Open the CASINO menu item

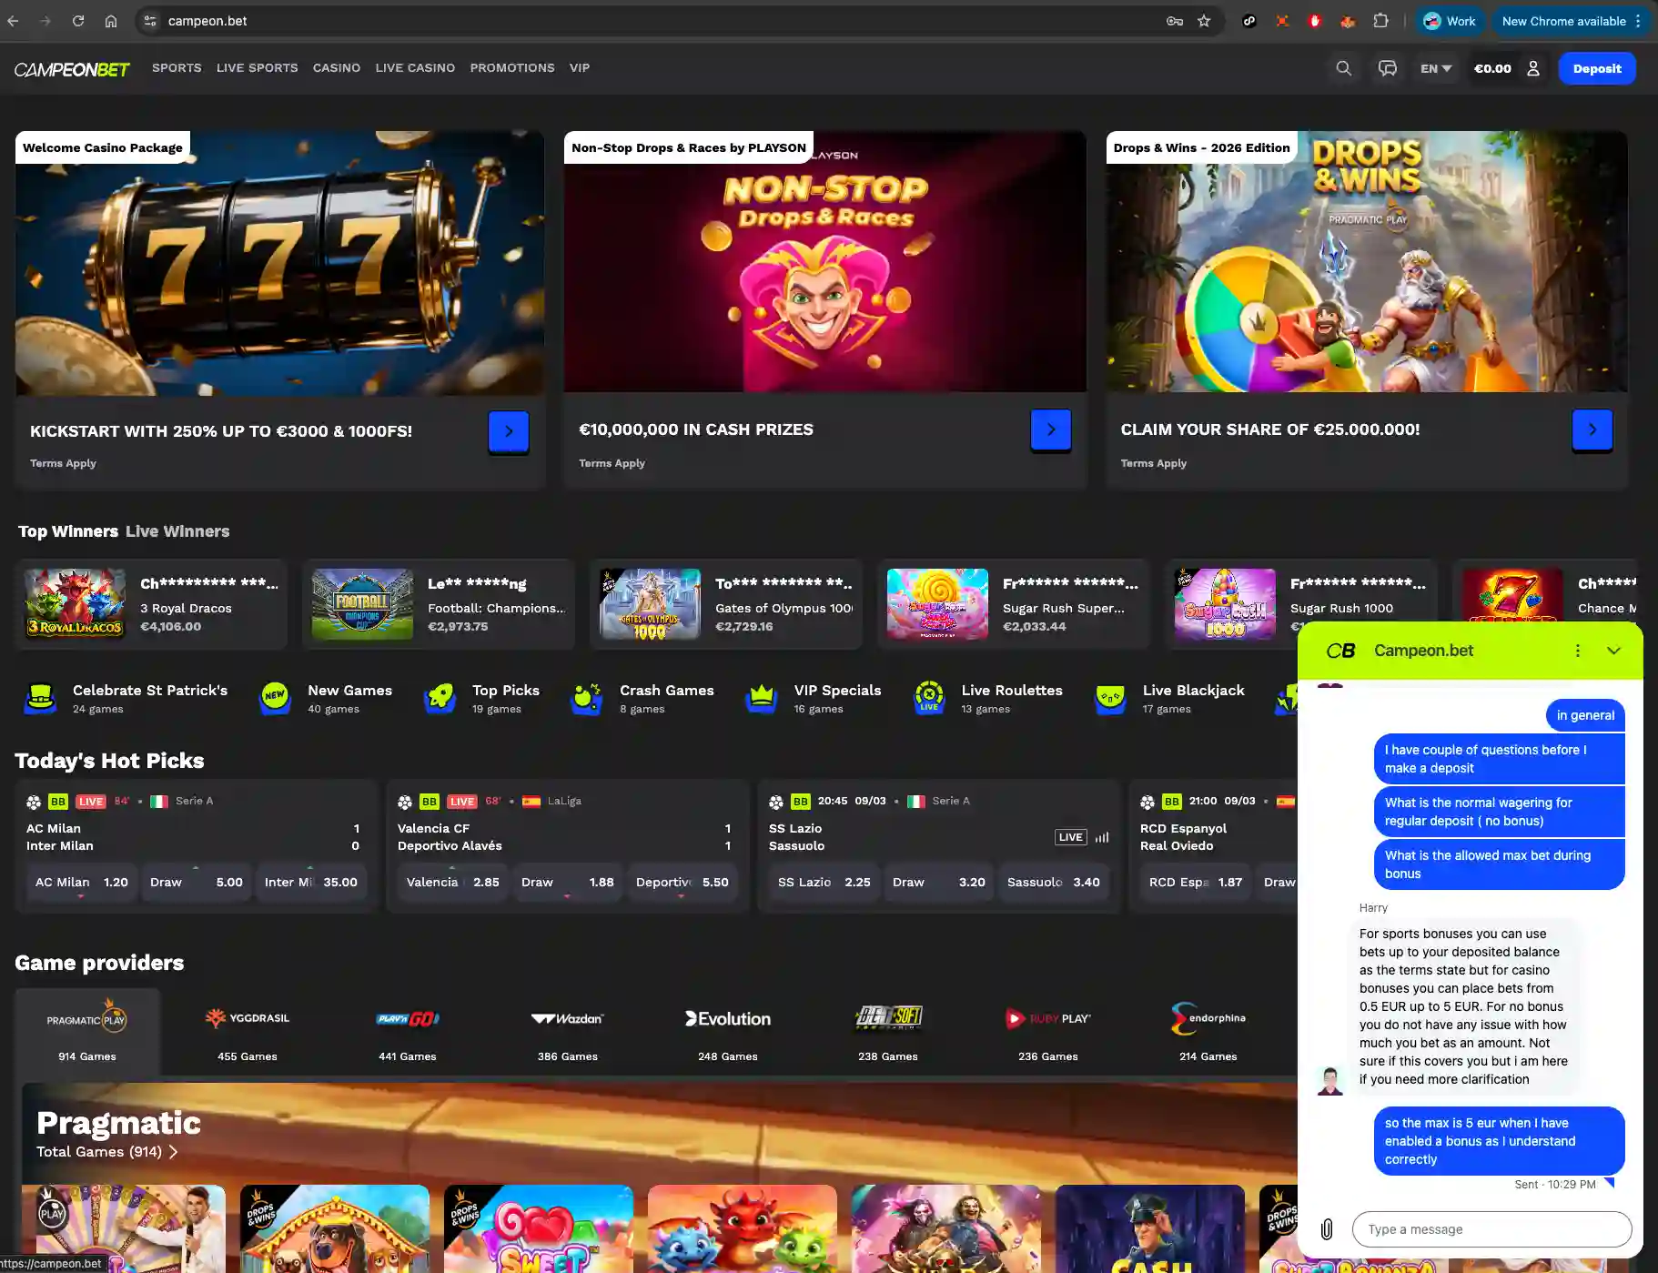(337, 68)
